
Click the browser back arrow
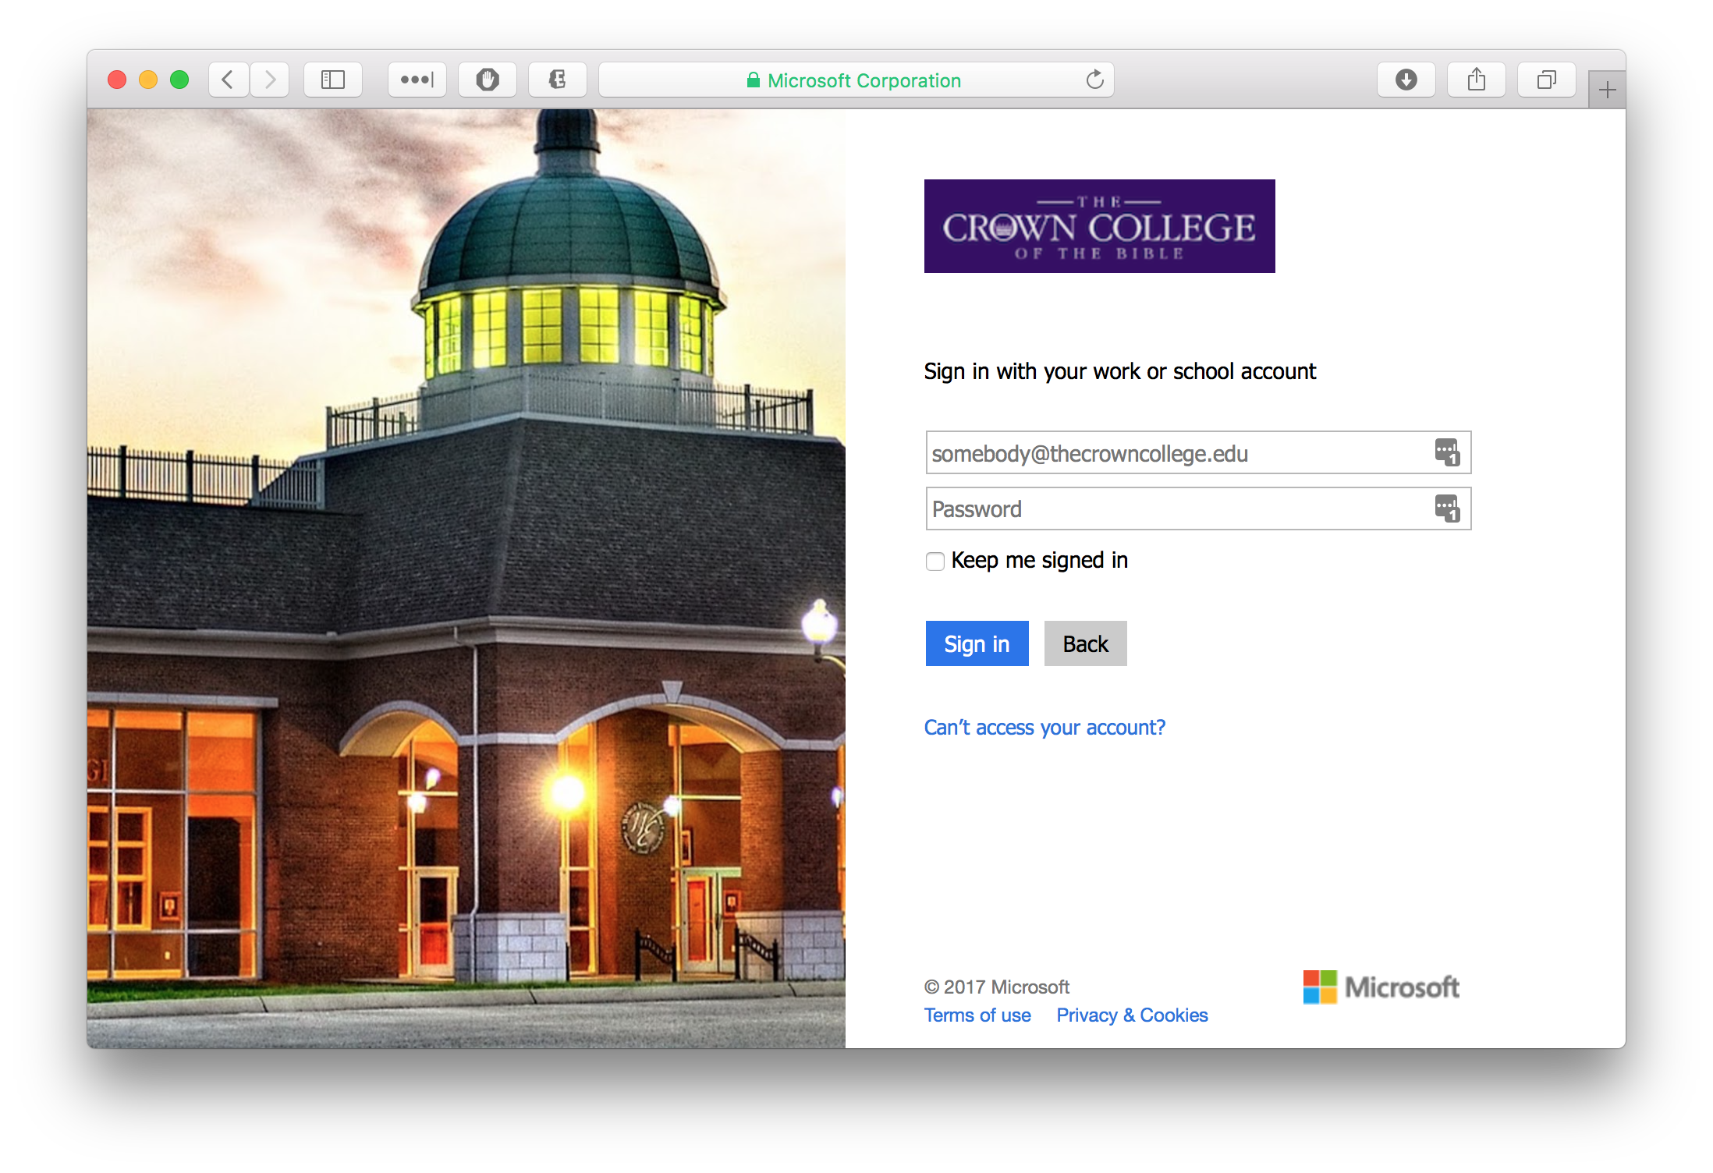228,80
